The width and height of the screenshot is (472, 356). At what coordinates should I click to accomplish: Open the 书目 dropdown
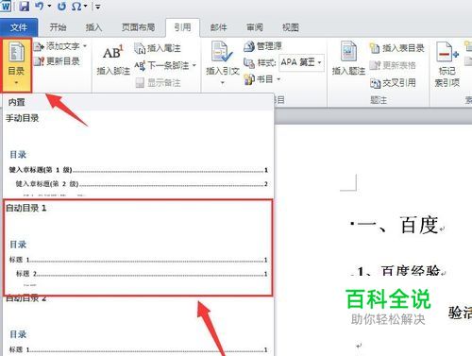[x=261, y=79]
